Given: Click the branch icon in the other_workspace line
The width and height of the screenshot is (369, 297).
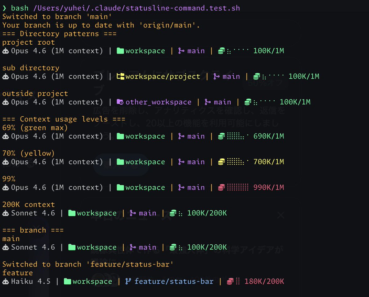Looking at the screenshot, I should point(208,102).
